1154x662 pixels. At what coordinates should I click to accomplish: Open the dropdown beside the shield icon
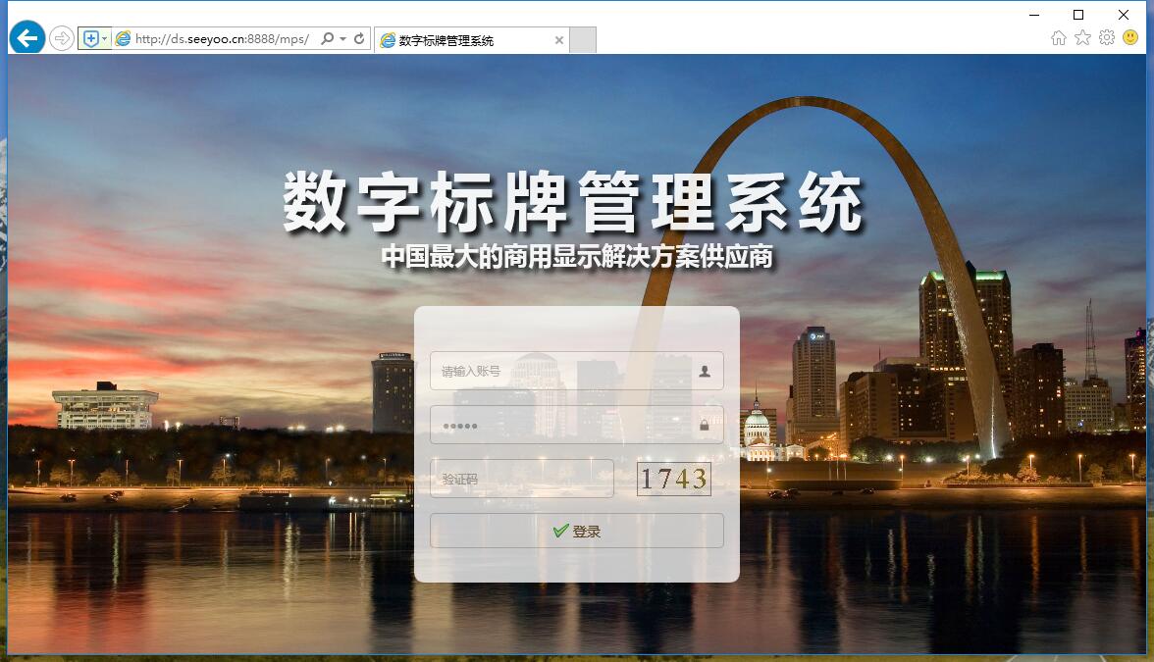[105, 39]
